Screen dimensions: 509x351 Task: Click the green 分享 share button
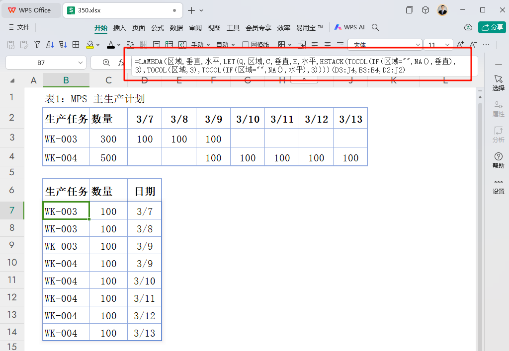492,27
